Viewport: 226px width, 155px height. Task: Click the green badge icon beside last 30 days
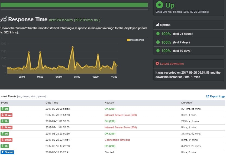pos(158,50)
